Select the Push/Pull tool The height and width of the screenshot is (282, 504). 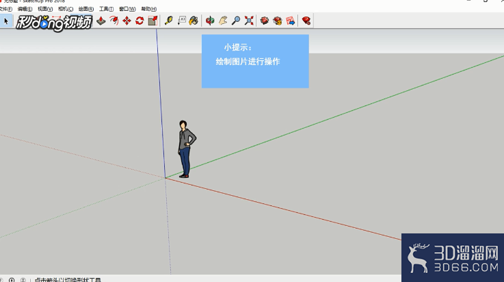pos(101,21)
